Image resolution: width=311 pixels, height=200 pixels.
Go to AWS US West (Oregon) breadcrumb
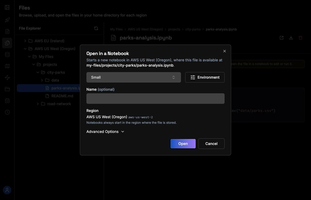[145, 29]
